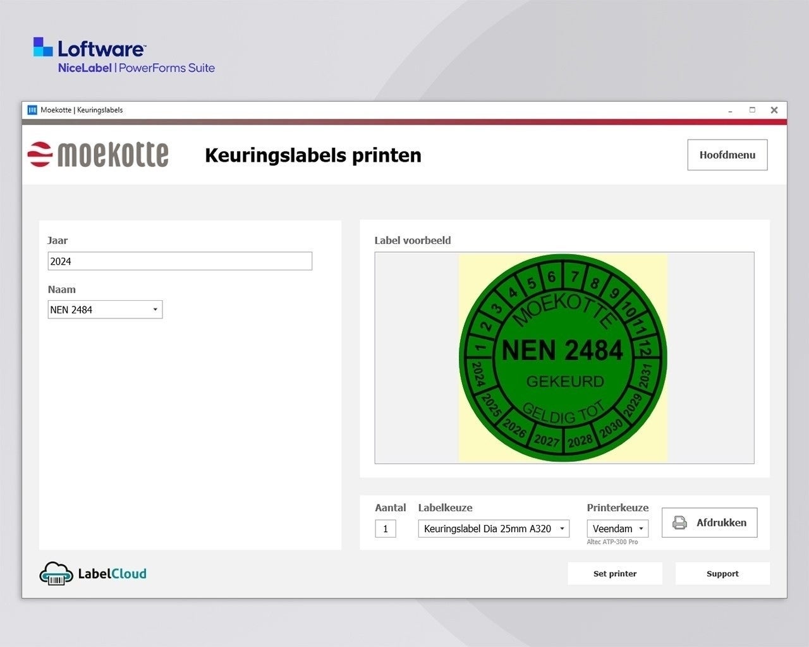Screen dimensions: 809x647
Task: Click the LabelCloud logo icon
Action: pos(56,574)
